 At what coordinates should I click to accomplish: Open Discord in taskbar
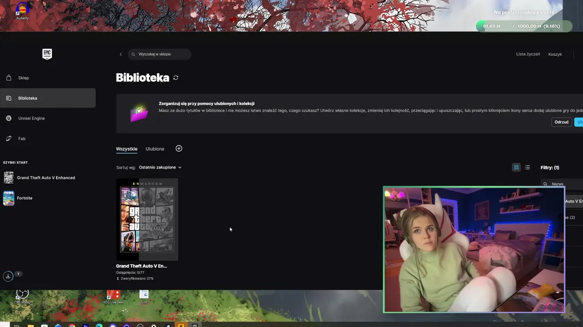point(113,325)
